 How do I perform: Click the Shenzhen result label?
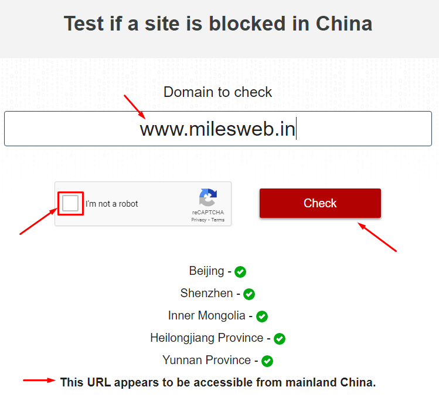tap(207, 293)
